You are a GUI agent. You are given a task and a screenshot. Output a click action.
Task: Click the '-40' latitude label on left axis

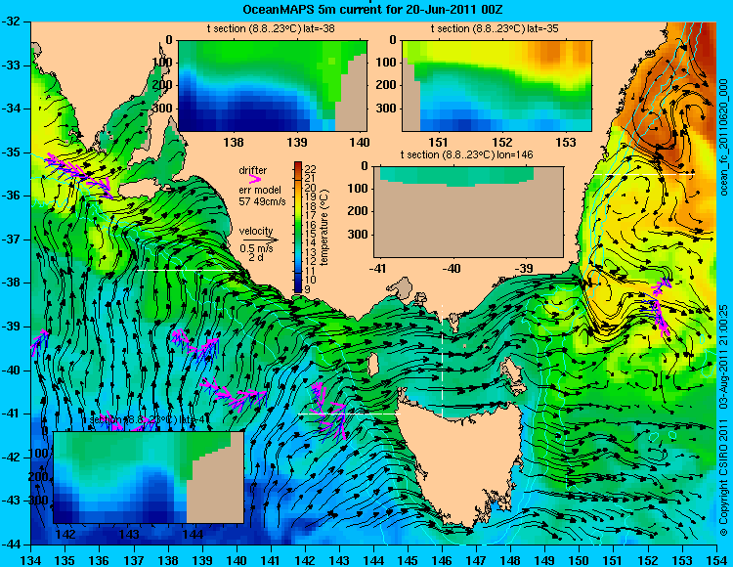coord(11,371)
